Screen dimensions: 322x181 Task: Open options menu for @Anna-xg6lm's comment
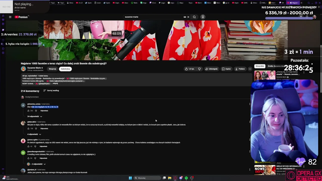point(250,140)
